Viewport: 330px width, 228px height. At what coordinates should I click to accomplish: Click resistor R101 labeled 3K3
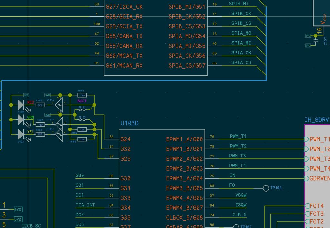[40, 105]
